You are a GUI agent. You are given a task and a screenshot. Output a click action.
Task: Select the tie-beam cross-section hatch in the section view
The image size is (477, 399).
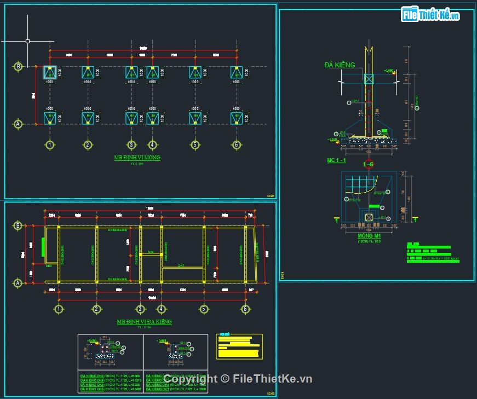[369, 79]
